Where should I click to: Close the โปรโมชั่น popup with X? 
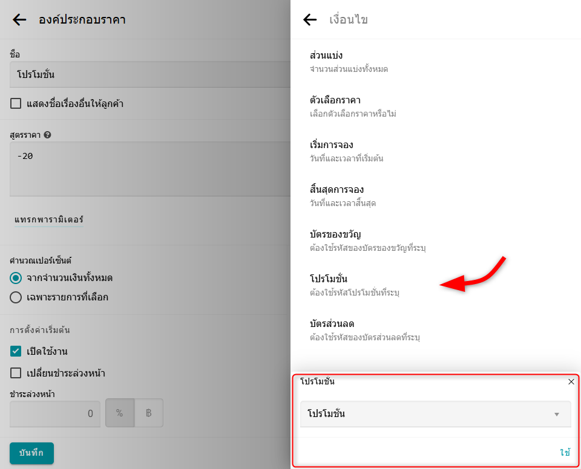pyautogui.click(x=571, y=382)
